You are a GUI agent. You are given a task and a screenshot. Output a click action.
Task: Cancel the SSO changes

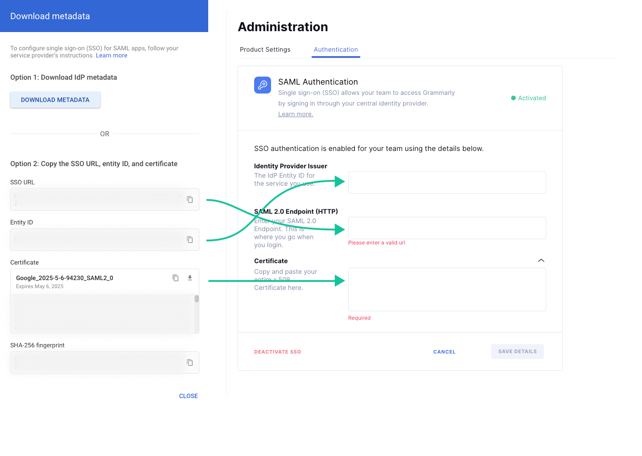[444, 352]
